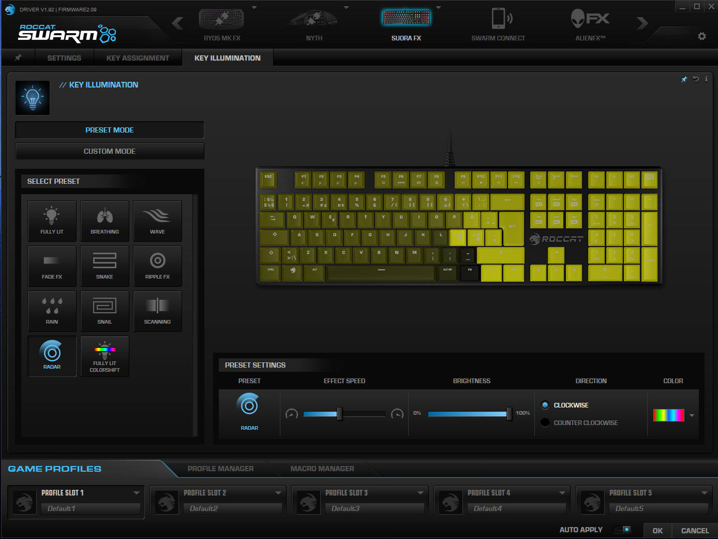Expand the Profile Slot 5 dropdown
The height and width of the screenshot is (539, 718).
(705, 493)
